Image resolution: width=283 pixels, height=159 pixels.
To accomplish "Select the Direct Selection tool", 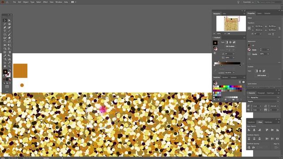I will coord(9,20).
